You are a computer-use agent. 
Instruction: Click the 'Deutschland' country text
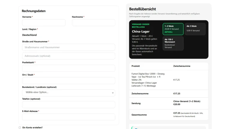click(29, 35)
